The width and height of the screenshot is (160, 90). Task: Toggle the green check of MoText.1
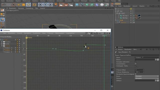[134, 15]
